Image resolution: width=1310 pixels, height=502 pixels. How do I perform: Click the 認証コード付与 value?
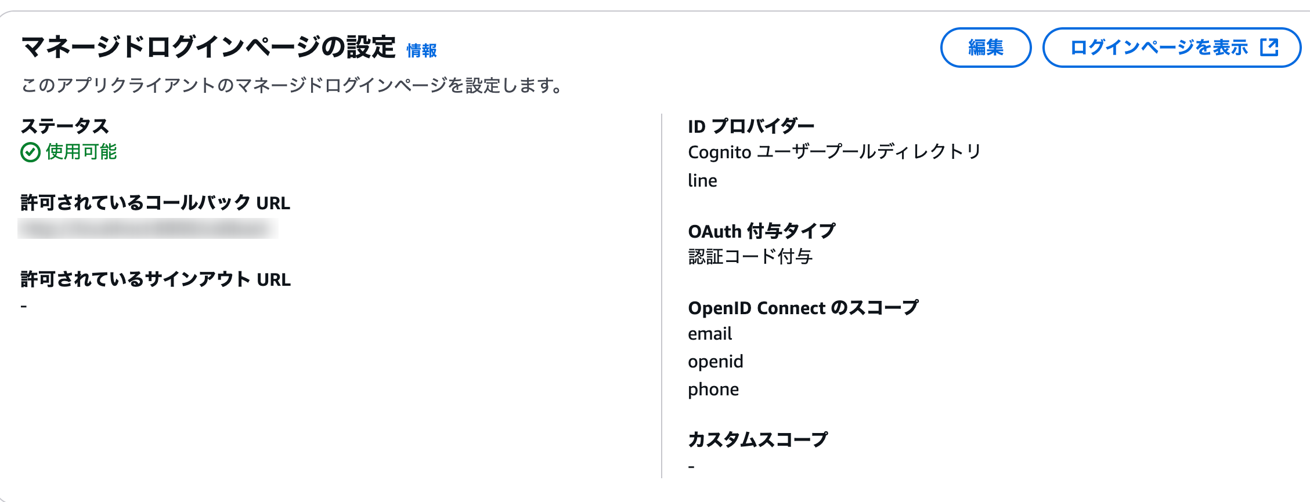point(750,256)
